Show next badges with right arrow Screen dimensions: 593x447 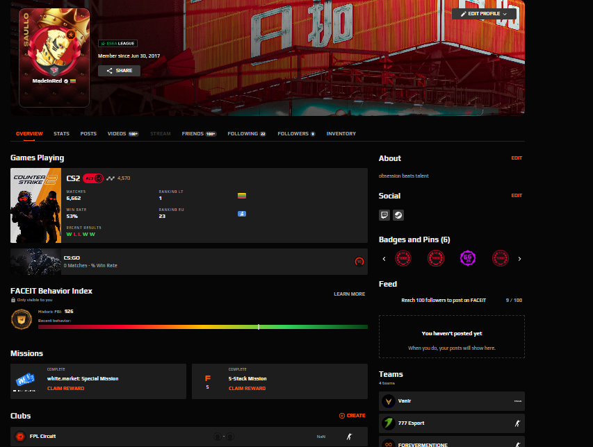pos(519,259)
